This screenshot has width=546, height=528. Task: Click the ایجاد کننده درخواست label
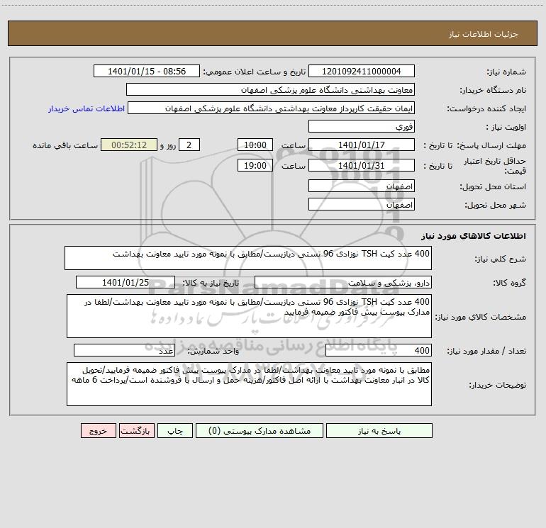click(486, 109)
